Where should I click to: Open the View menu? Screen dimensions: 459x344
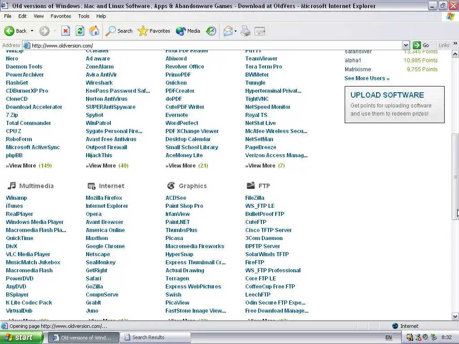point(39,16)
